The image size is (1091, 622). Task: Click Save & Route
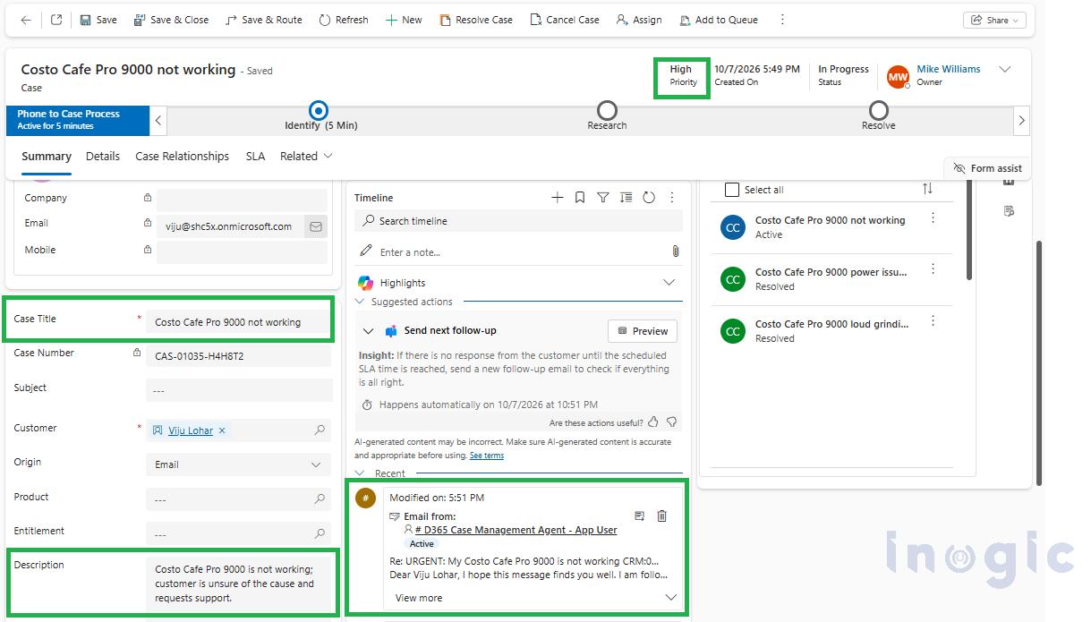click(263, 20)
